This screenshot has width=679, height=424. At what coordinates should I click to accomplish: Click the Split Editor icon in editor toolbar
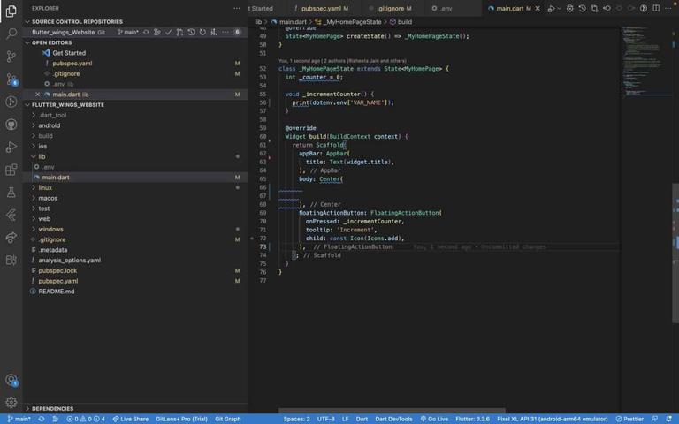(656, 8)
